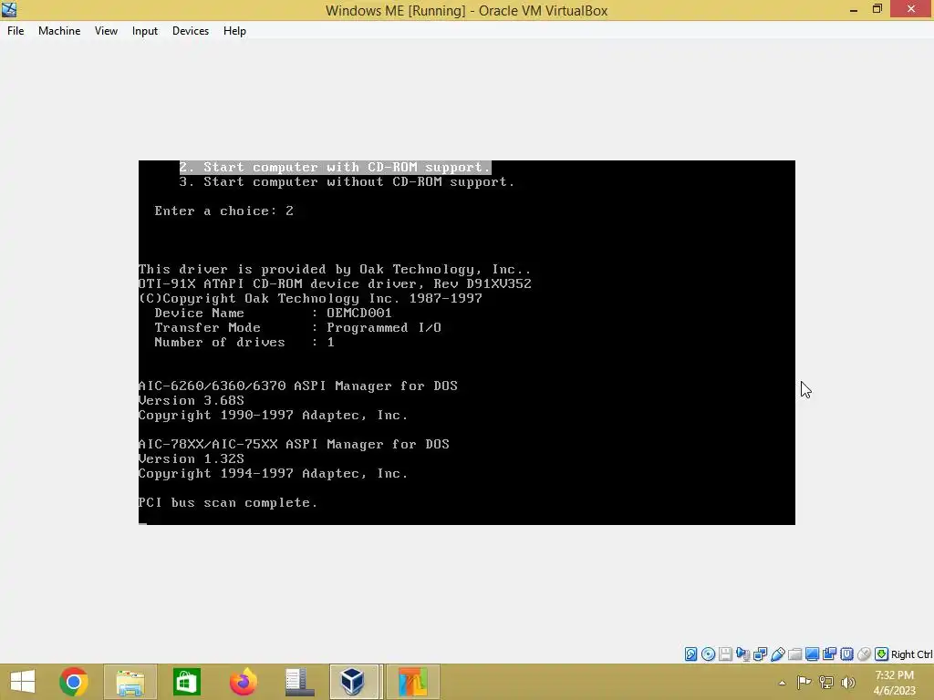
Task: Open the hard disk activity indicator
Action: [691, 654]
